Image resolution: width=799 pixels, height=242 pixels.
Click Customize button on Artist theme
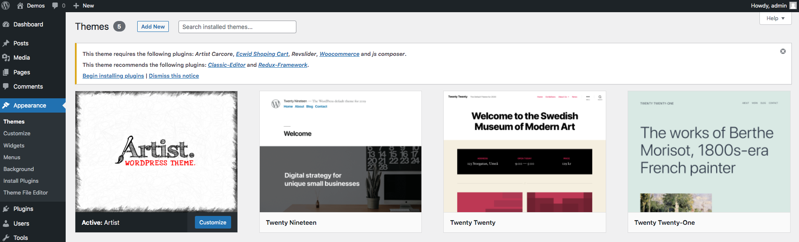pos(213,222)
